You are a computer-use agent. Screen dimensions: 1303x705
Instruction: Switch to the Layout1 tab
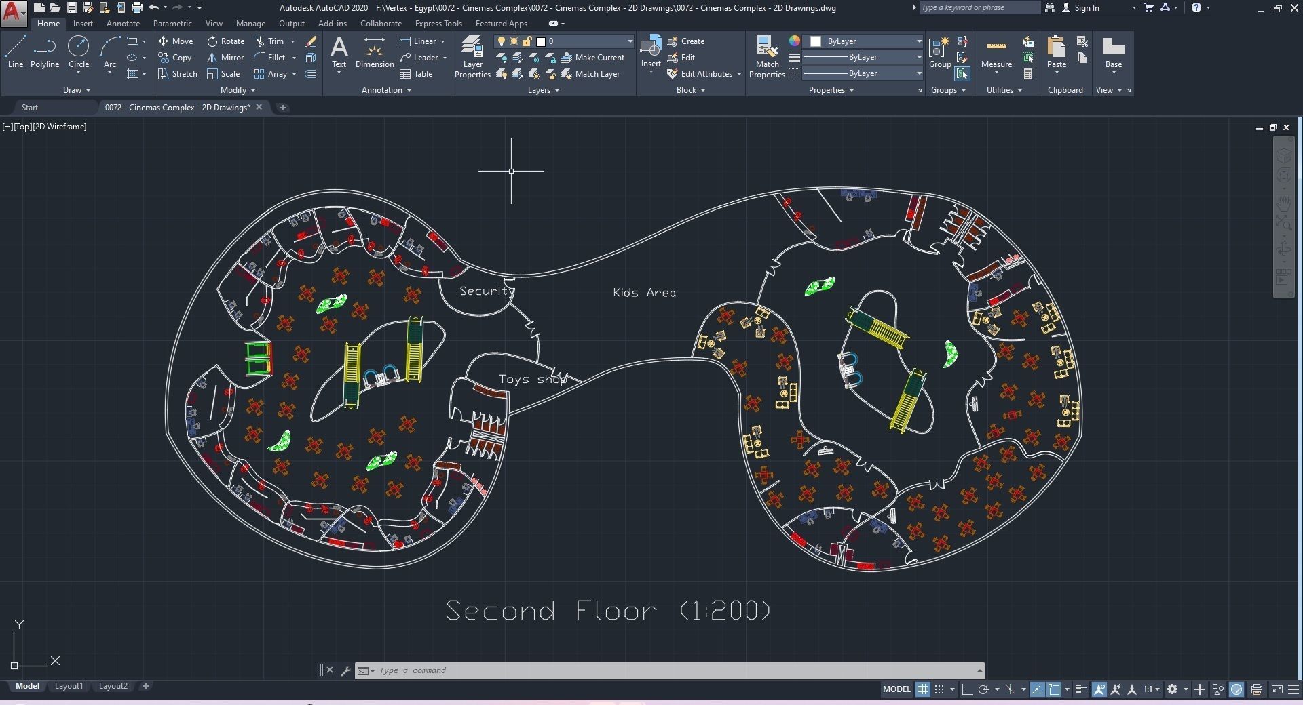[69, 686]
